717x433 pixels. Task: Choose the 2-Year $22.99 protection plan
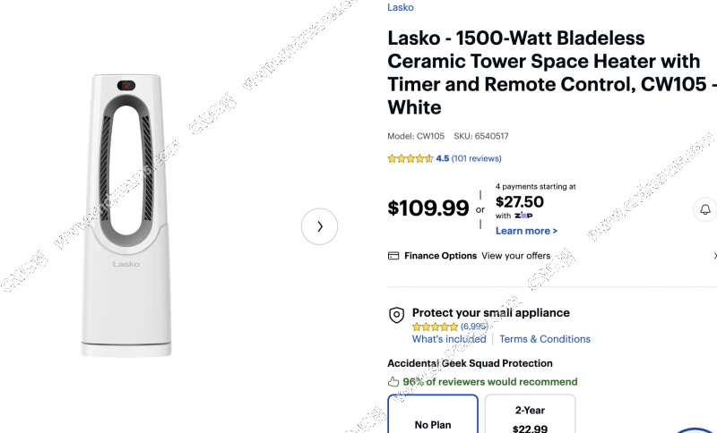coord(530,416)
